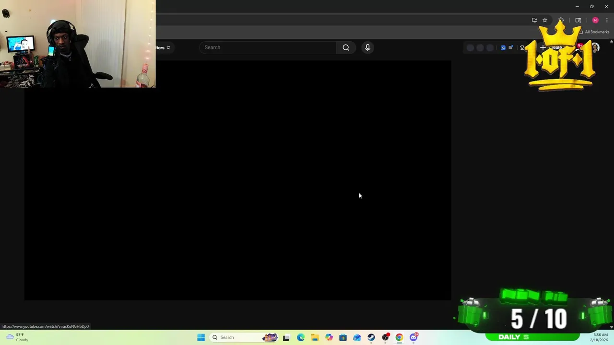Switch to Chrome on the taskbar
This screenshot has height=345, width=614.
point(399,337)
